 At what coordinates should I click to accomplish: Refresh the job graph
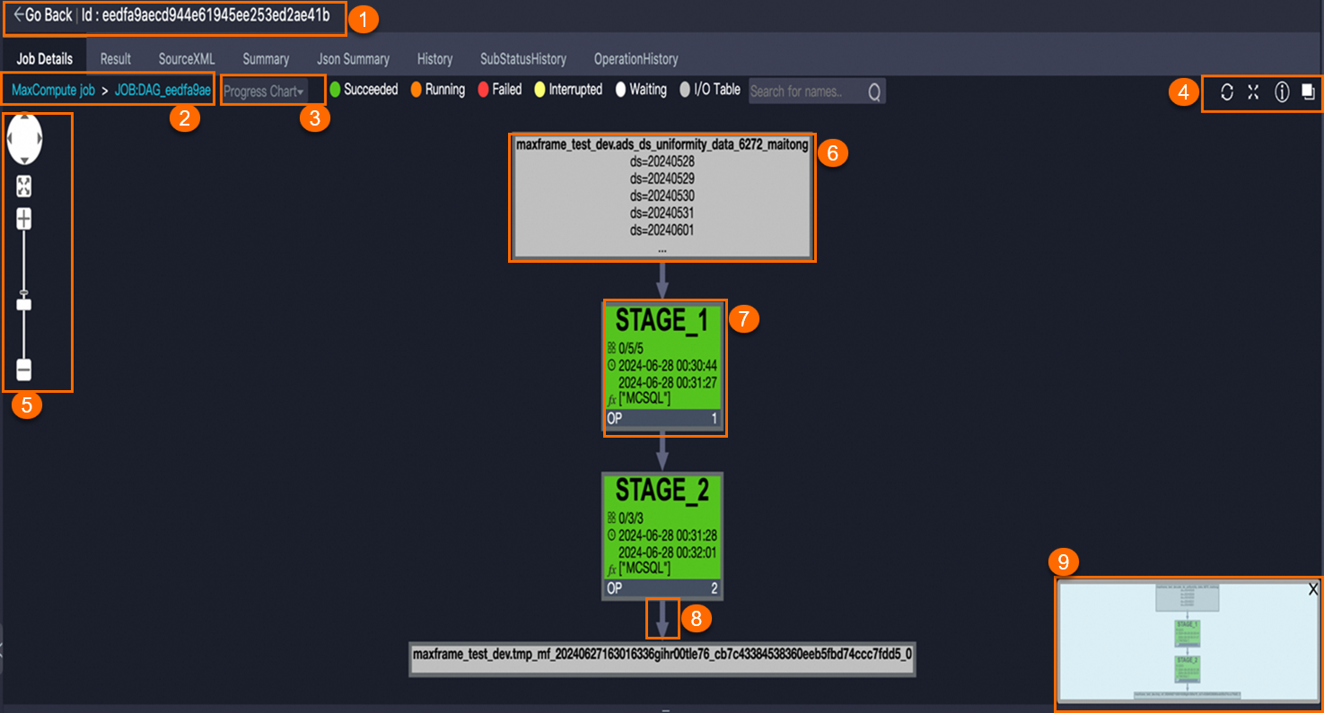click(1227, 91)
